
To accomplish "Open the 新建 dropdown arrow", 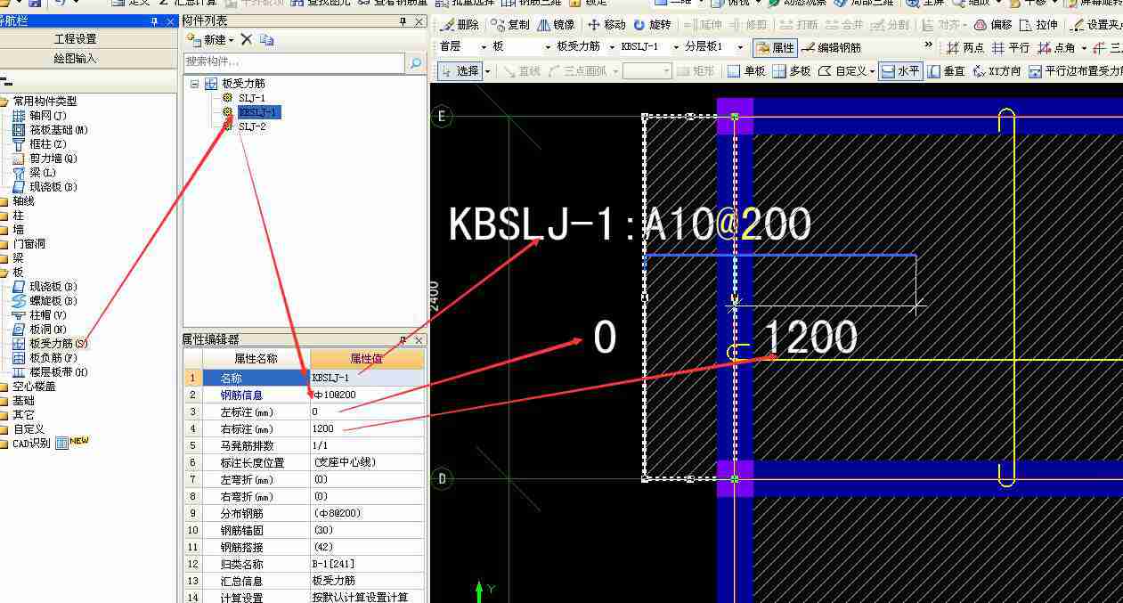I will tap(232, 40).
